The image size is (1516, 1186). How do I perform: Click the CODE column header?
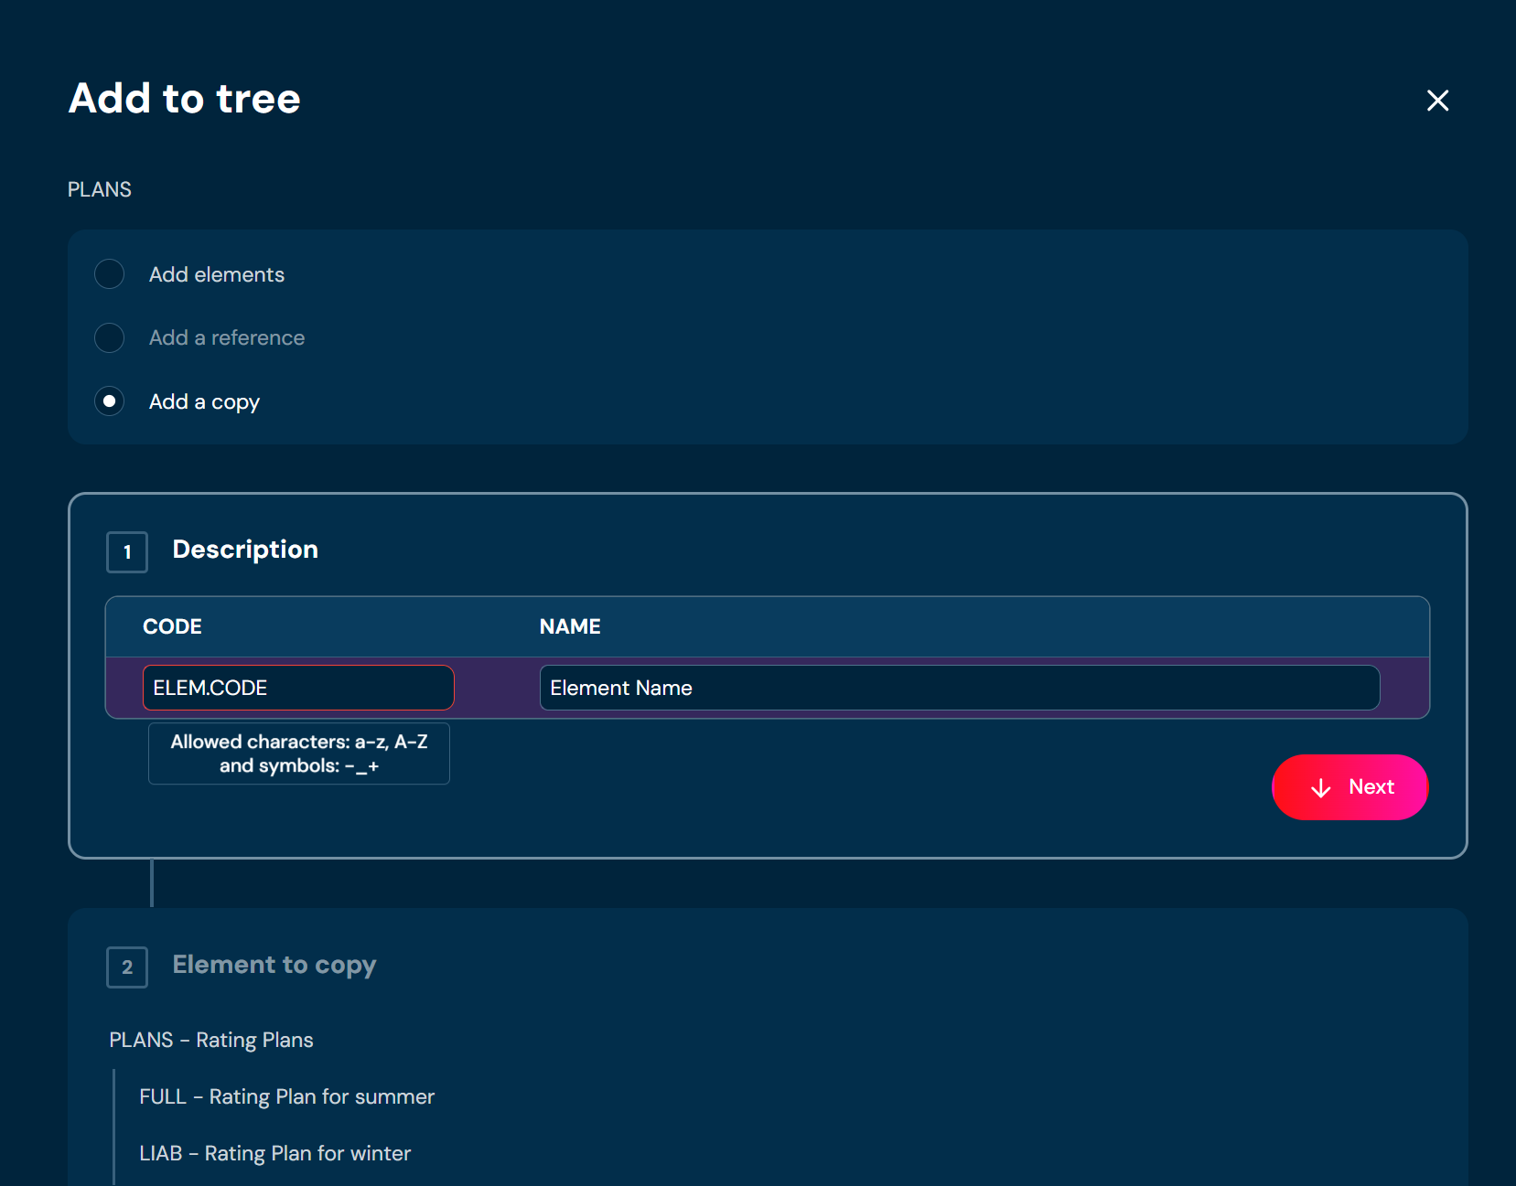172,627
